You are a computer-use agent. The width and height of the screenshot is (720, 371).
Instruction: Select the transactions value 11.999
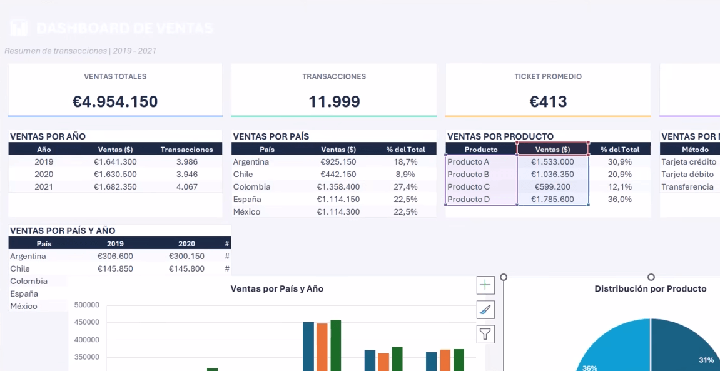click(334, 101)
